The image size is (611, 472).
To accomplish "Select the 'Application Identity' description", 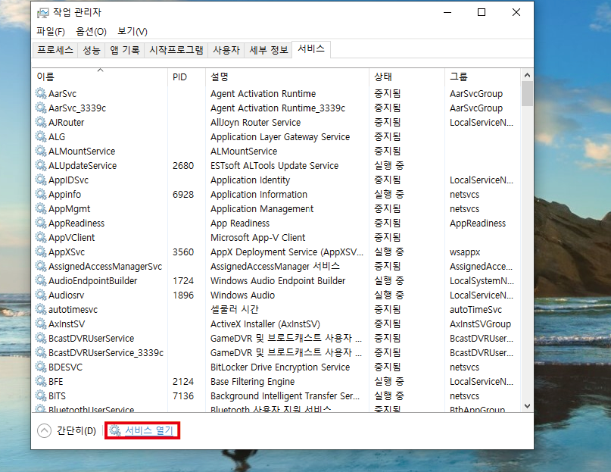I will click(250, 180).
